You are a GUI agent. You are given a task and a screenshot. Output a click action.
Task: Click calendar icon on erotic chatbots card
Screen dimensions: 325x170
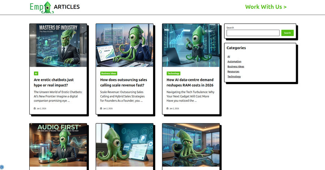[35, 108]
